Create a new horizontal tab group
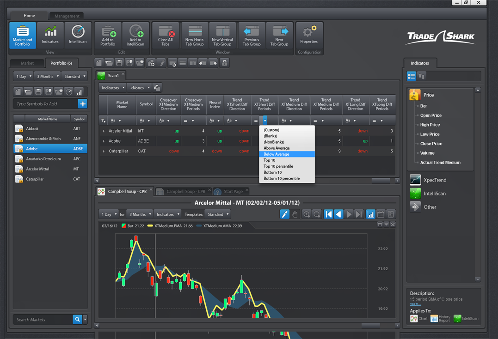 pyautogui.click(x=194, y=36)
